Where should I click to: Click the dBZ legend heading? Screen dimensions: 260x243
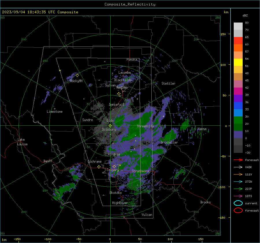pyautogui.click(x=245, y=15)
